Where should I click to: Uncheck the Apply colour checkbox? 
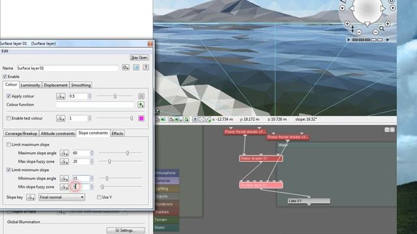[8, 96]
